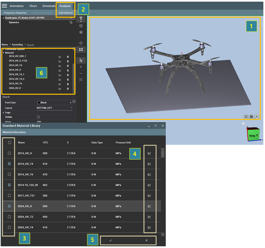Click the fit-to-view icon in viewport
Viewport: 265px width, 248px height.
(245, 116)
